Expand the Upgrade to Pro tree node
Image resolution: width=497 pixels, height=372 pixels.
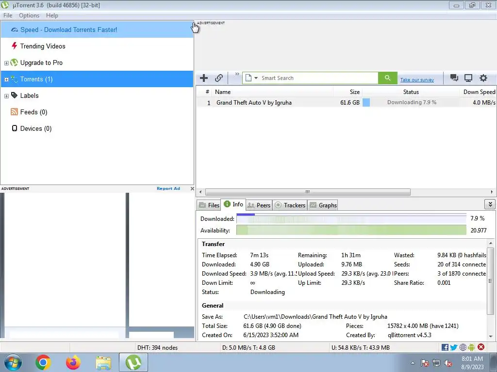(6, 63)
